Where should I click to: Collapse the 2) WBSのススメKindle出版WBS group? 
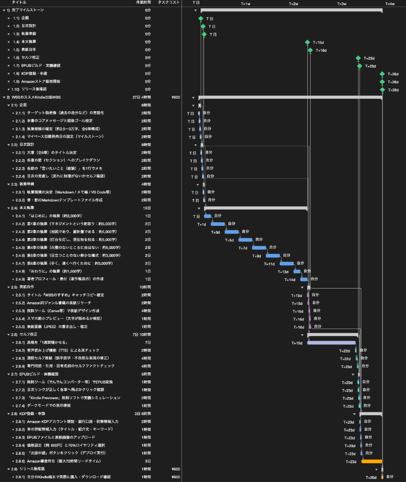click(x=4, y=97)
